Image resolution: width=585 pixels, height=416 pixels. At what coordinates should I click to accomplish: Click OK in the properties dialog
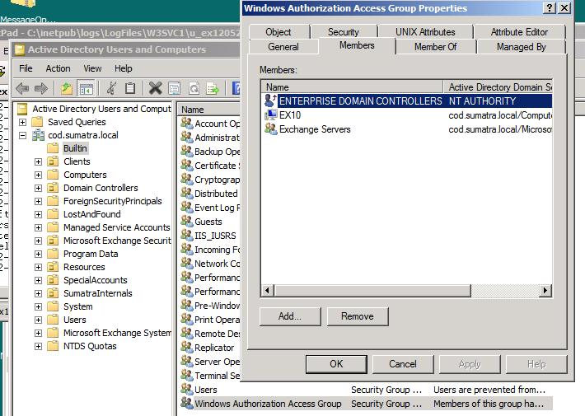[x=336, y=364]
